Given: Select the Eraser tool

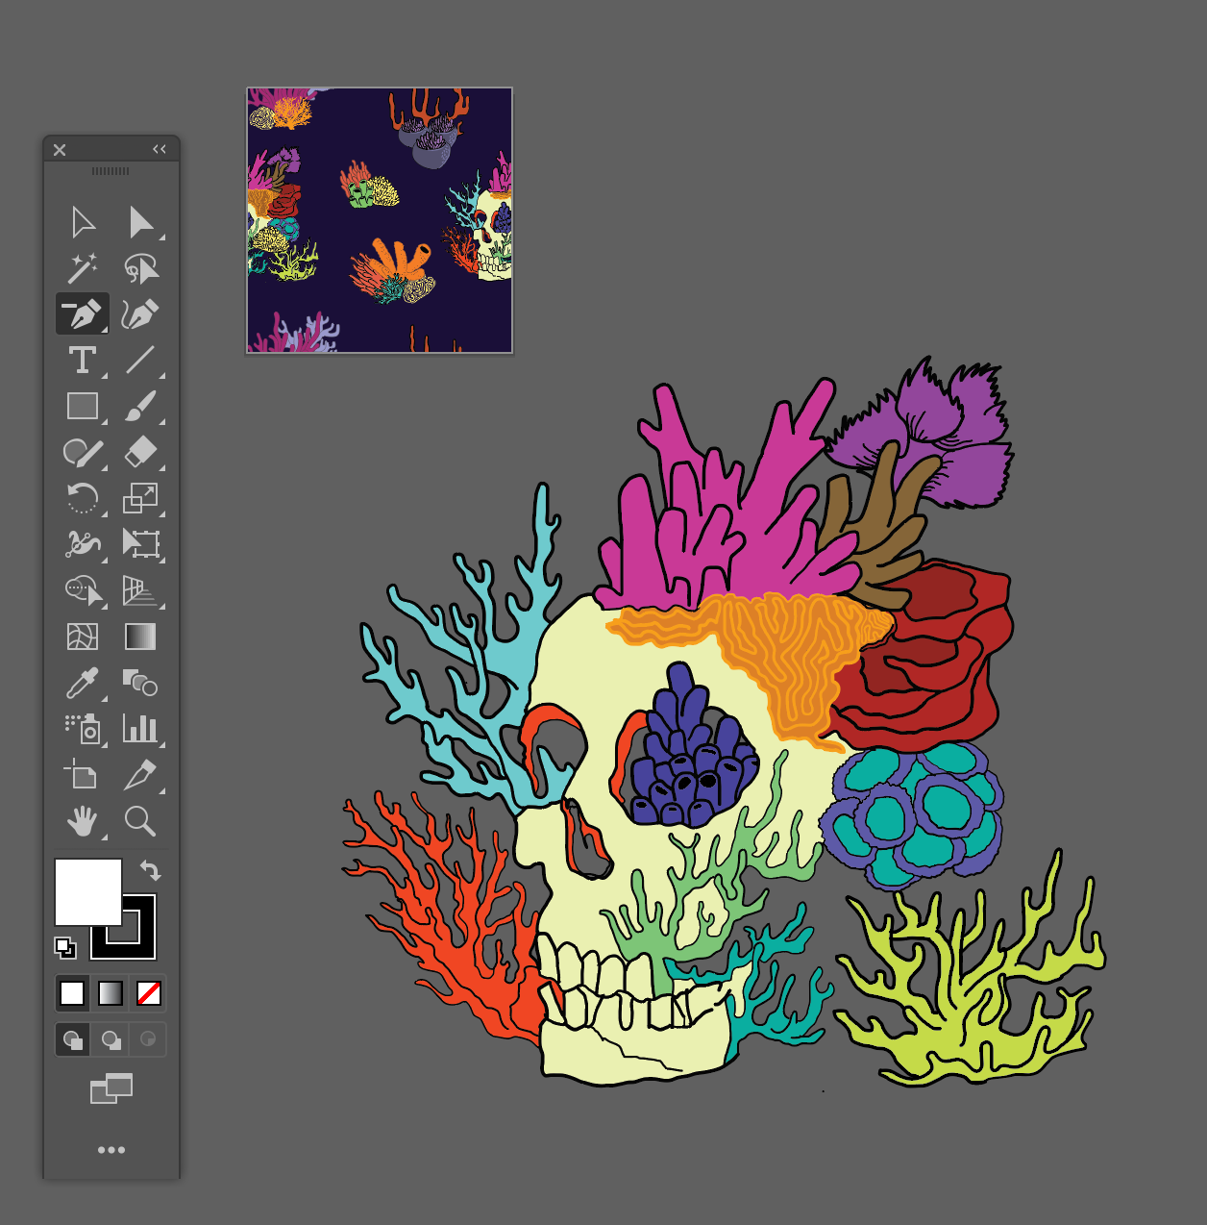Looking at the screenshot, I should [140, 452].
